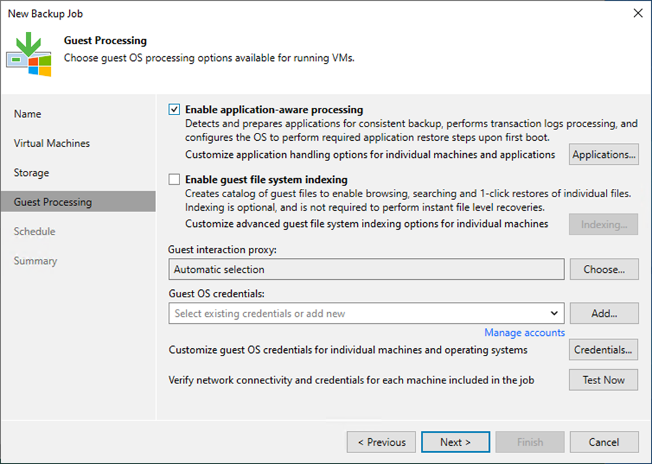Run Test Now connectivity verification
Viewport: 652px width, 464px height.
(x=603, y=380)
